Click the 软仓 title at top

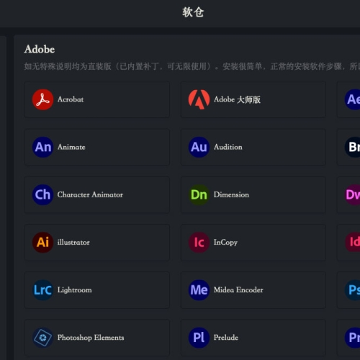tap(193, 12)
